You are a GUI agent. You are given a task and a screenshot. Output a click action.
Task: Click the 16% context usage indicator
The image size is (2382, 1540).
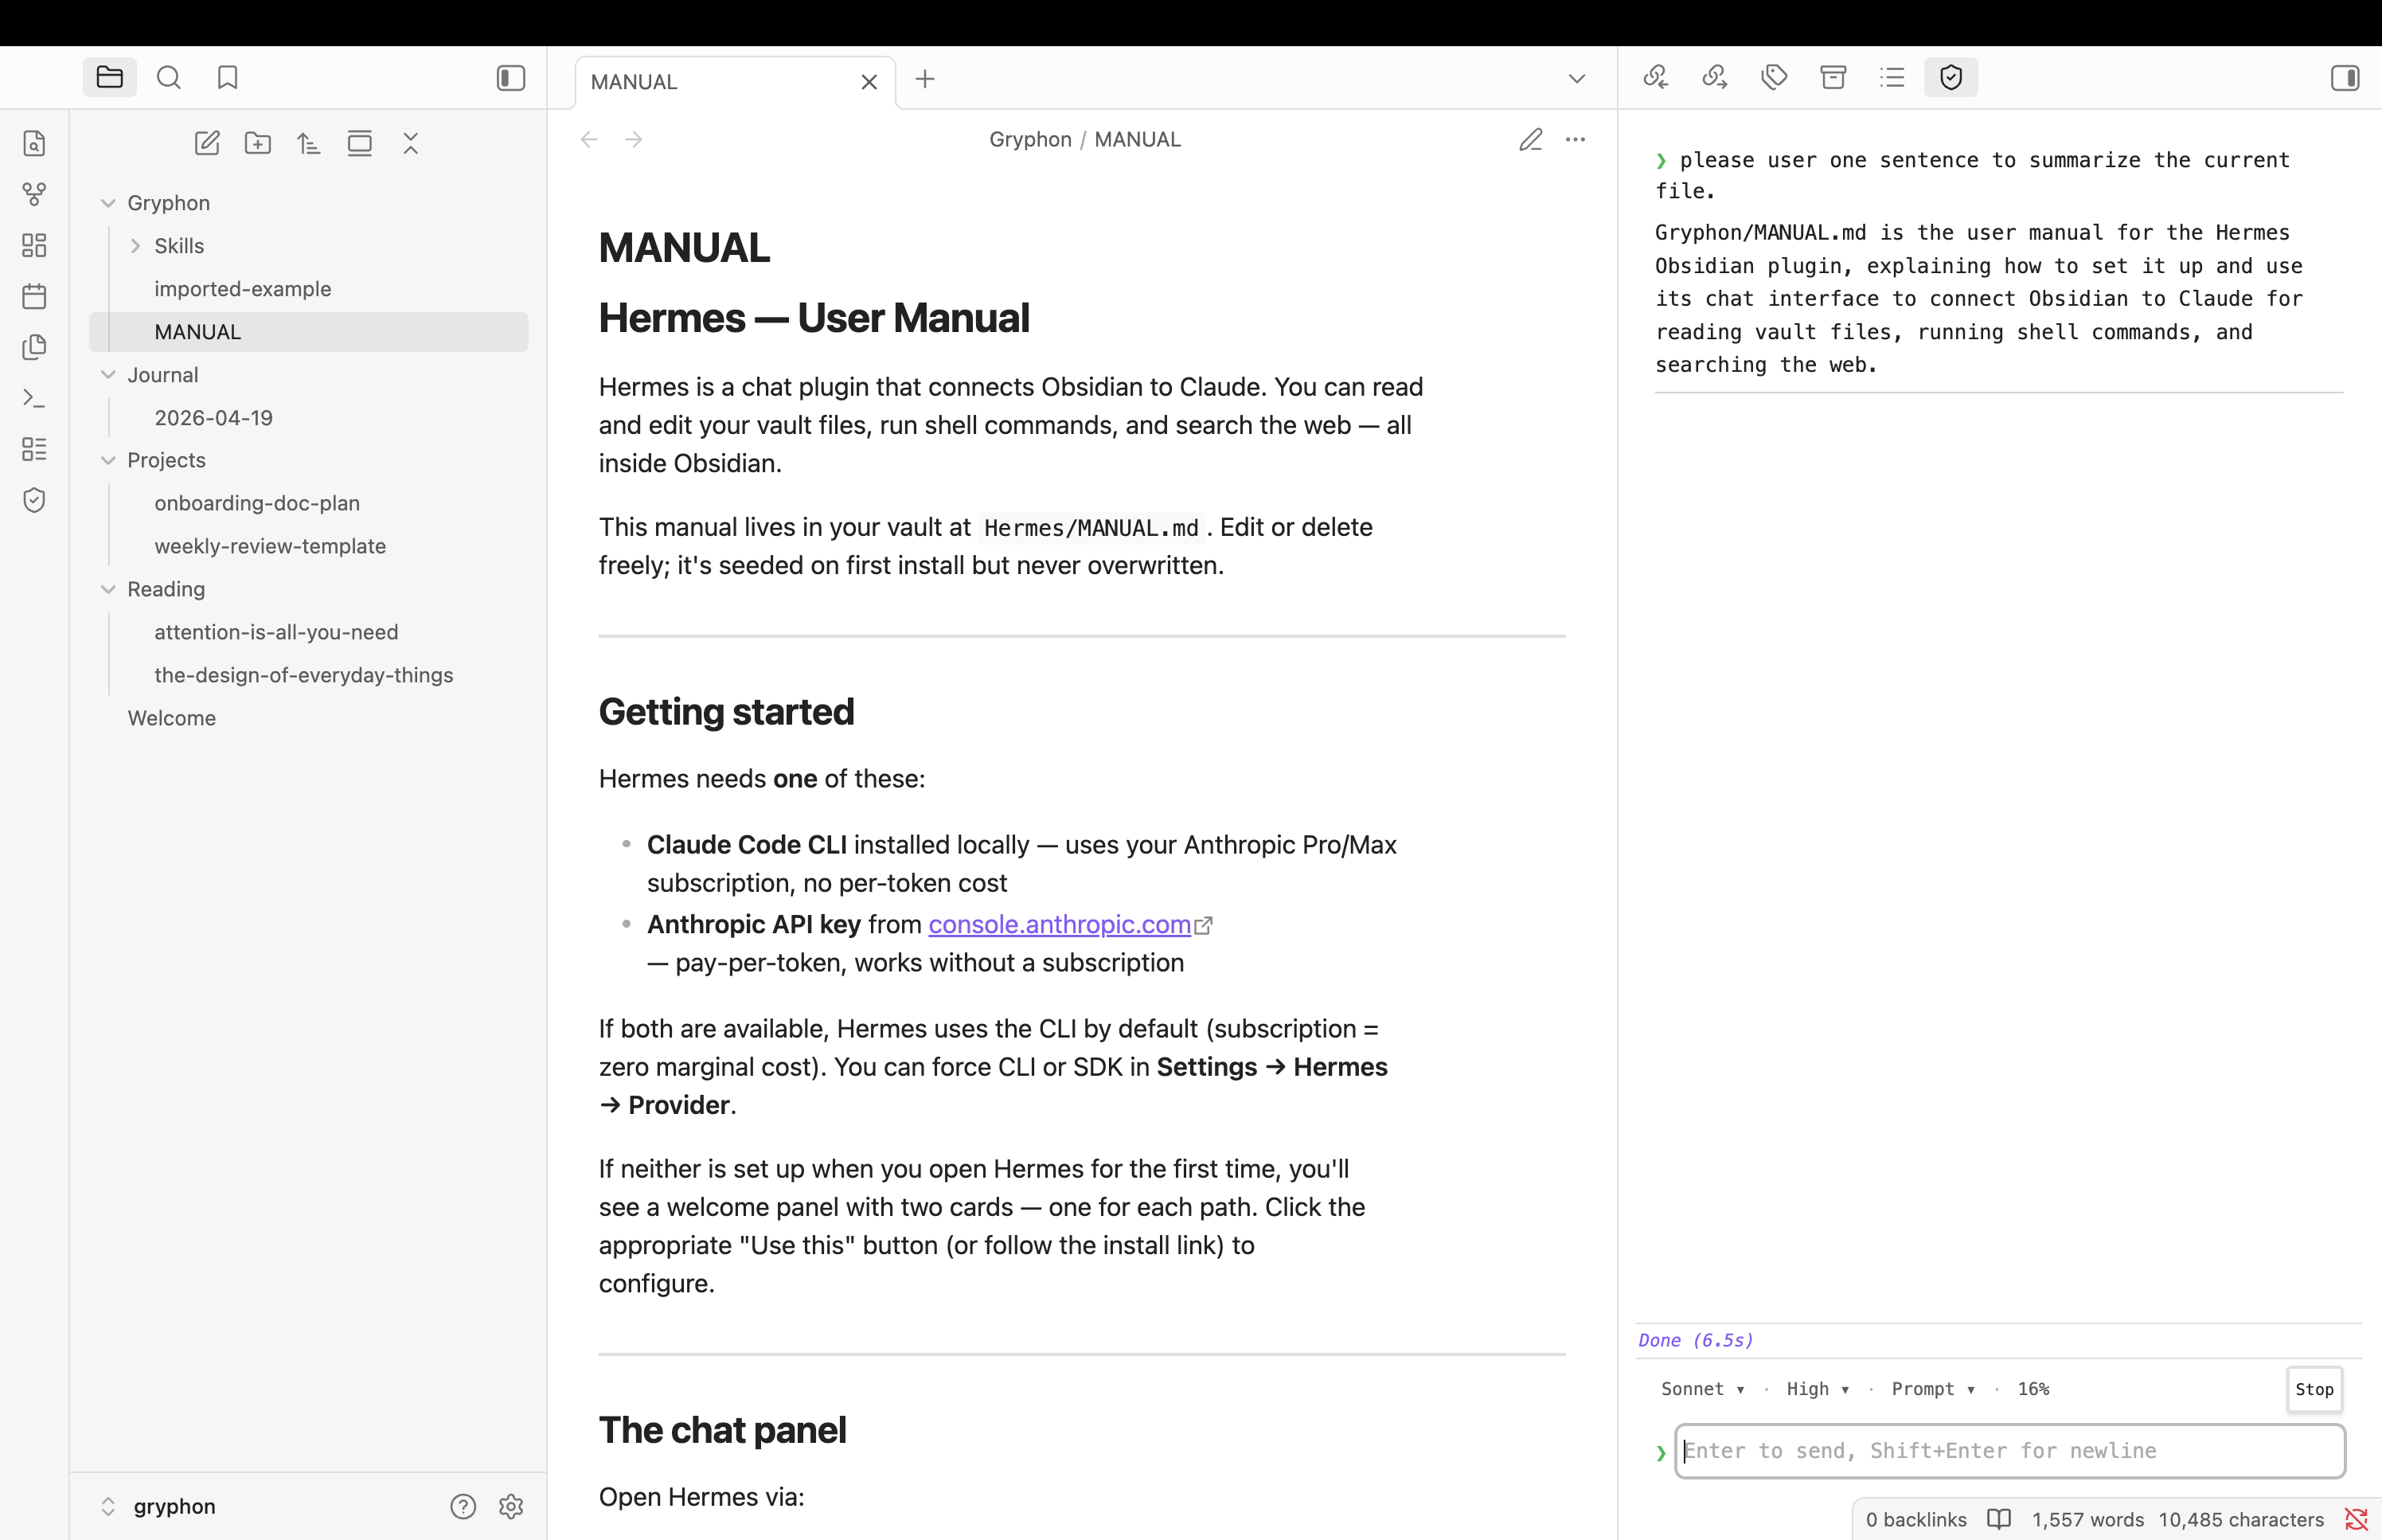(x=2033, y=1389)
